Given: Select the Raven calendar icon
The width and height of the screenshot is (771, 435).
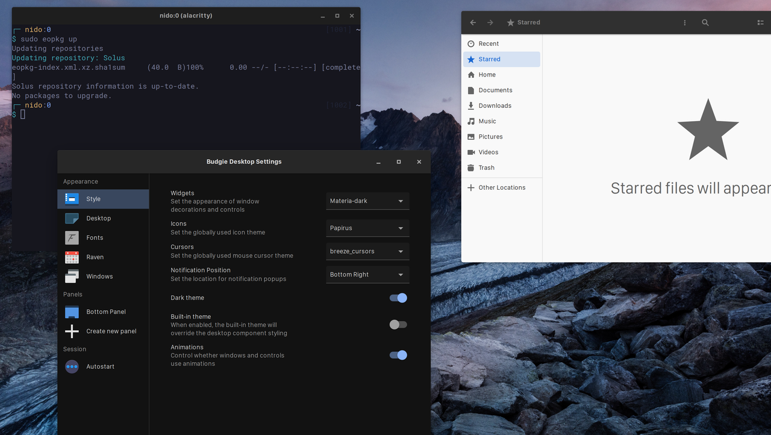Looking at the screenshot, I should 72,257.
